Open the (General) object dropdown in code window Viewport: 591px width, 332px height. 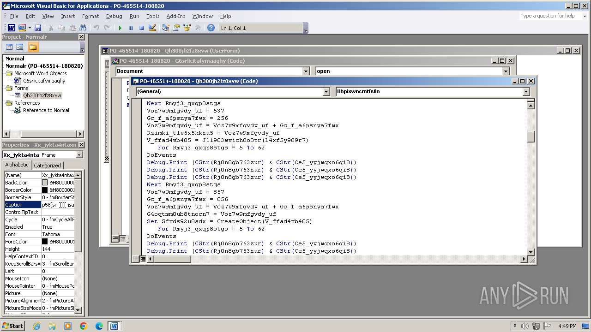point(326,91)
